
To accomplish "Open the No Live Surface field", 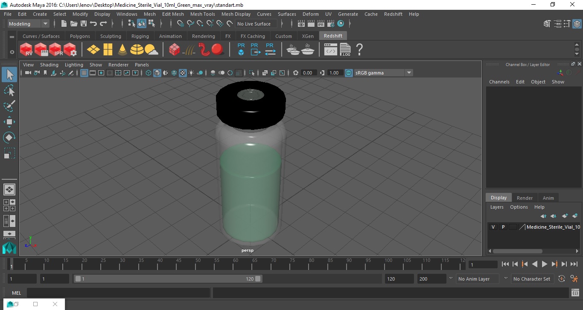I will [x=256, y=24].
